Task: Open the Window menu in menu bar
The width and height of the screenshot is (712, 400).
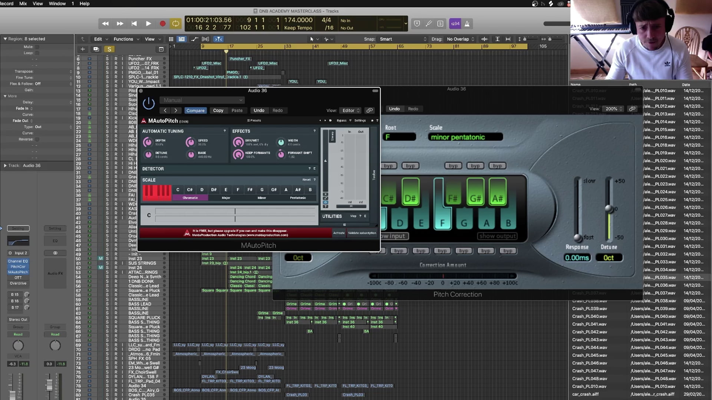Action: click(x=57, y=3)
